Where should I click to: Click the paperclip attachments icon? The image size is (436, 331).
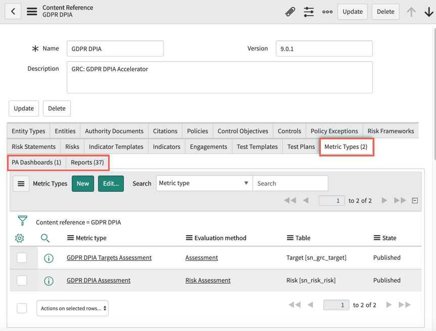coord(290,12)
